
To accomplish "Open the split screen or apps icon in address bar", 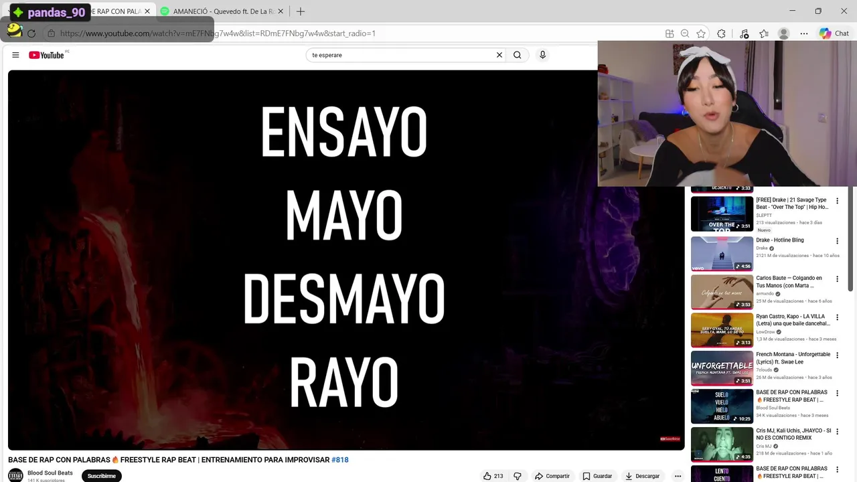I will (x=670, y=33).
